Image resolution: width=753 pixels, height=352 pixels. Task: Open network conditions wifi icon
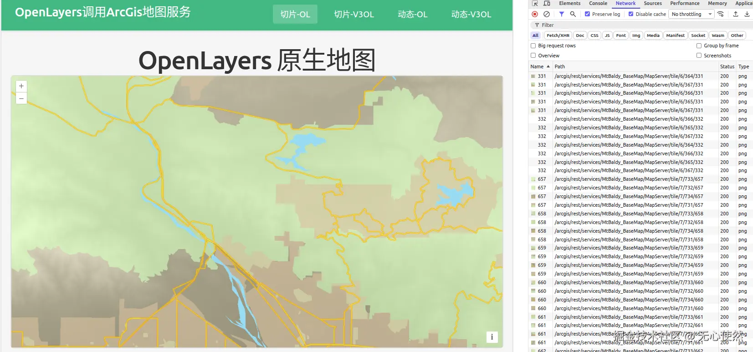[x=721, y=14]
